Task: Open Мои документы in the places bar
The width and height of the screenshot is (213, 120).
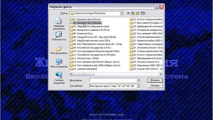Action: tap(59, 50)
